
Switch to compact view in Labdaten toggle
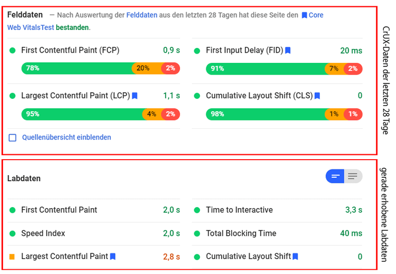[335, 177]
